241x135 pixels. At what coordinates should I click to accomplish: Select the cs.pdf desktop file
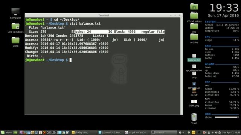pyautogui.click(x=194, y=92)
